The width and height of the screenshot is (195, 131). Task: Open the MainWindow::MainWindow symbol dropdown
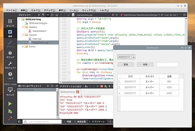[x=162, y=15]
